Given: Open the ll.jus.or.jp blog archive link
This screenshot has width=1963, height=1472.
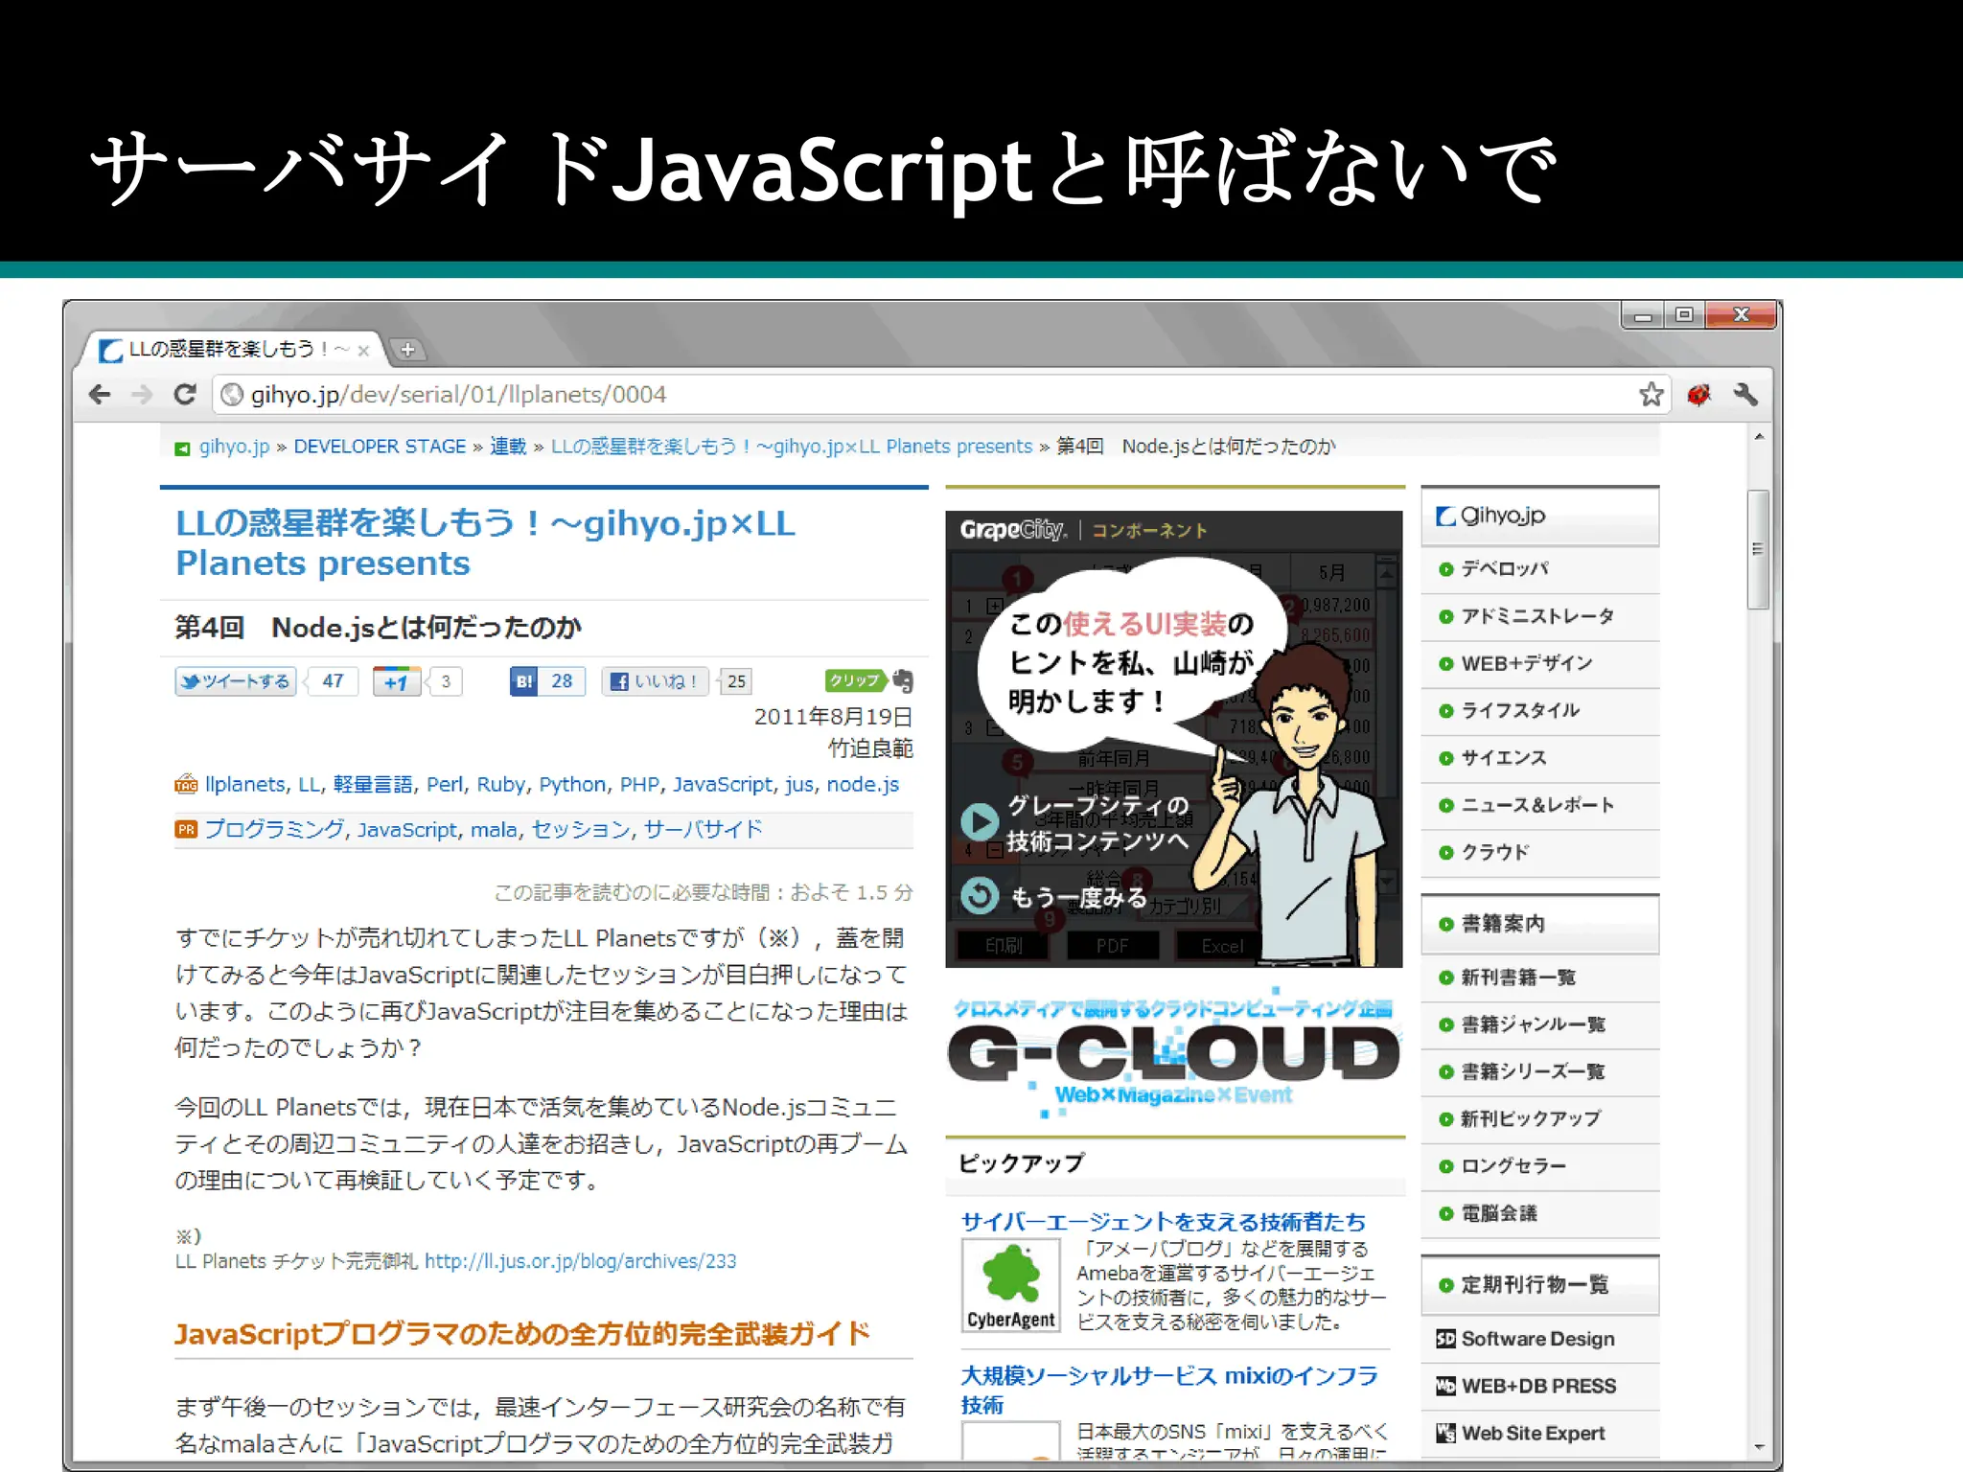Looking at the screenshot, I should coord(580,1261).
